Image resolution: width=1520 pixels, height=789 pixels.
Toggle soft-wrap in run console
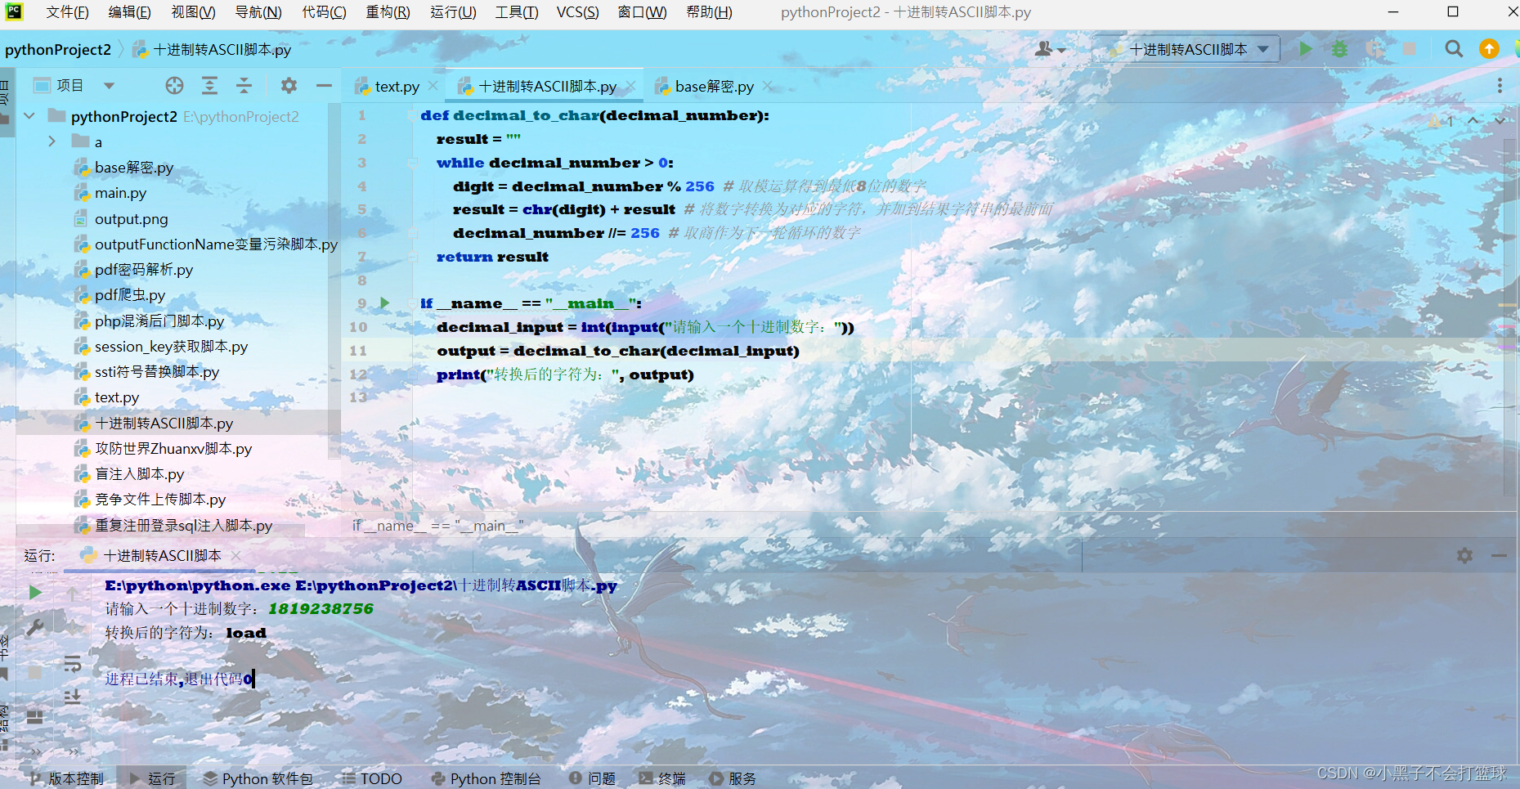73,663
